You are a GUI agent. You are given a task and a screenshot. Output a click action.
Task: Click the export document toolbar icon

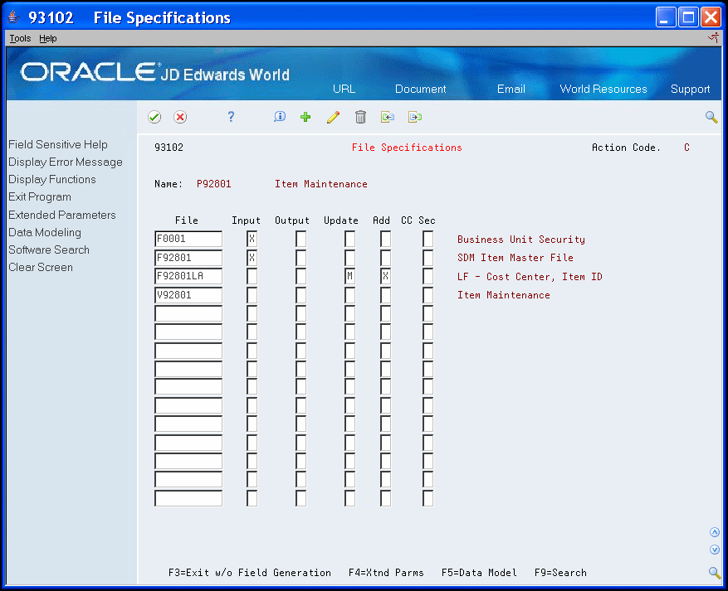coord(414,117)
